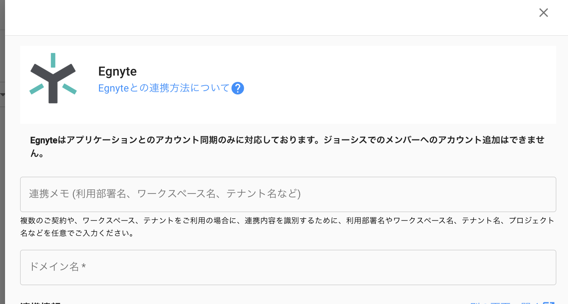Click the teal top bar of the Egnyte logo

(53, 60)
